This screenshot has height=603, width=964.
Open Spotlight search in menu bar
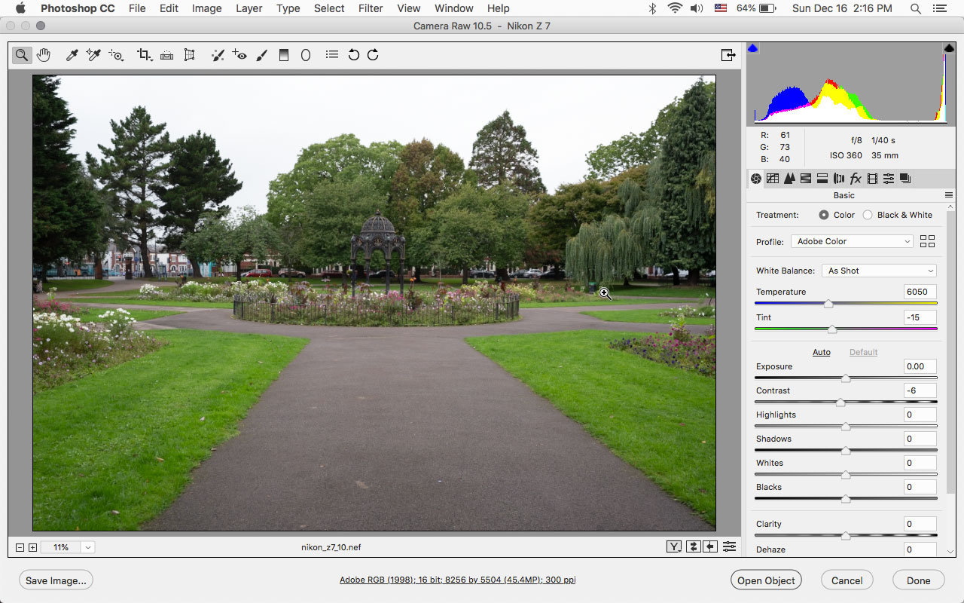pos(916,8)
